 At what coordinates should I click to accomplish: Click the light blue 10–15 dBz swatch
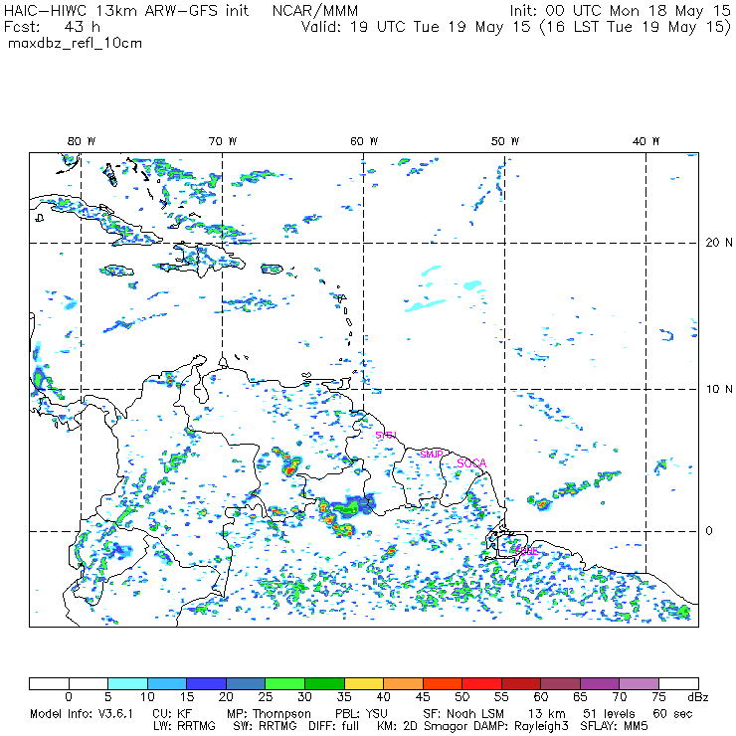(167, 683)
